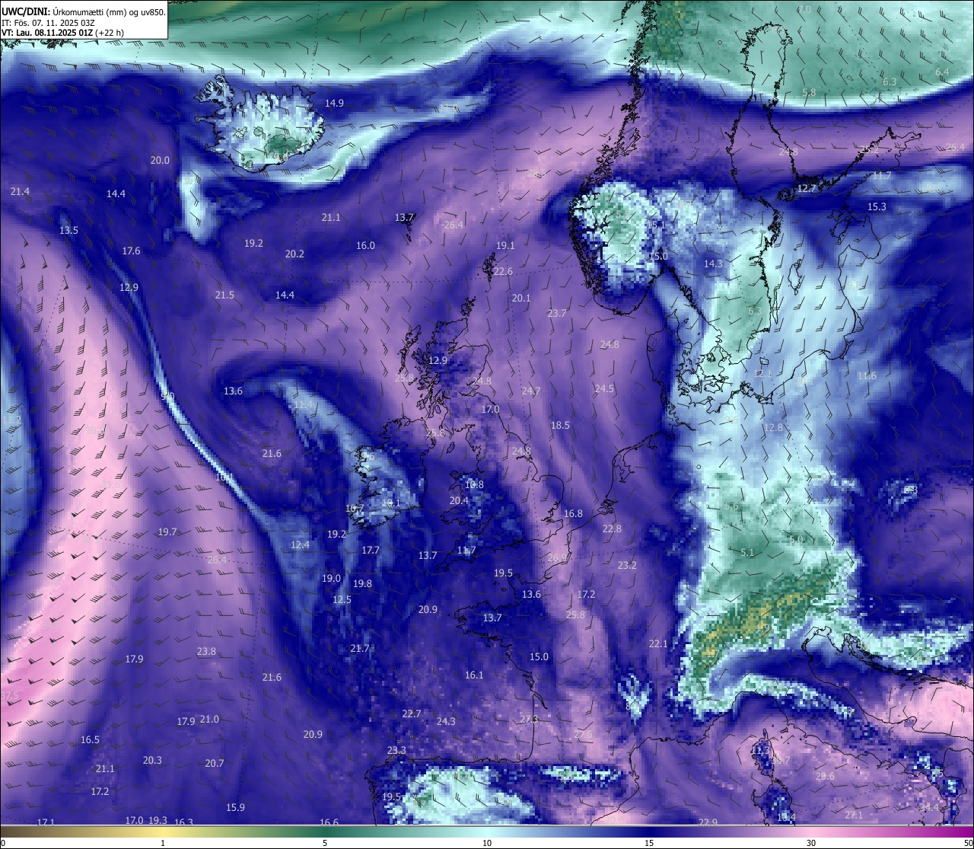Select the 5.8 value over northern Finland
The image size is (974, 849).
tap(809, 92)
